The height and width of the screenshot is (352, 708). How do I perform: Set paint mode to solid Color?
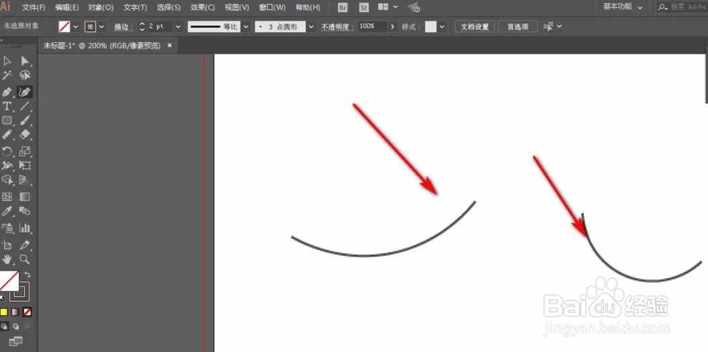click(x=3, y=312)
